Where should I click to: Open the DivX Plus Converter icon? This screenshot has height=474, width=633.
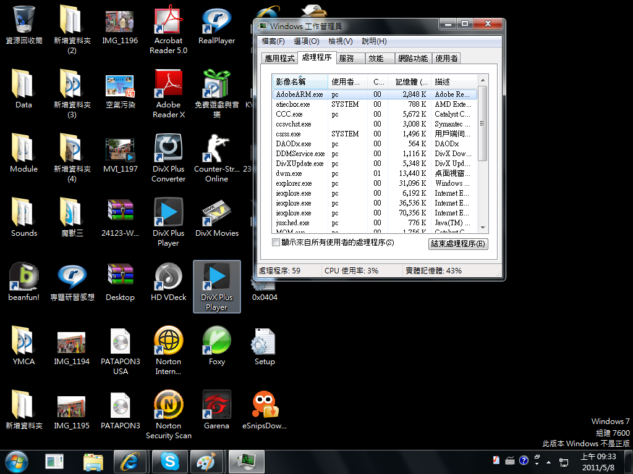pos(168,149)
